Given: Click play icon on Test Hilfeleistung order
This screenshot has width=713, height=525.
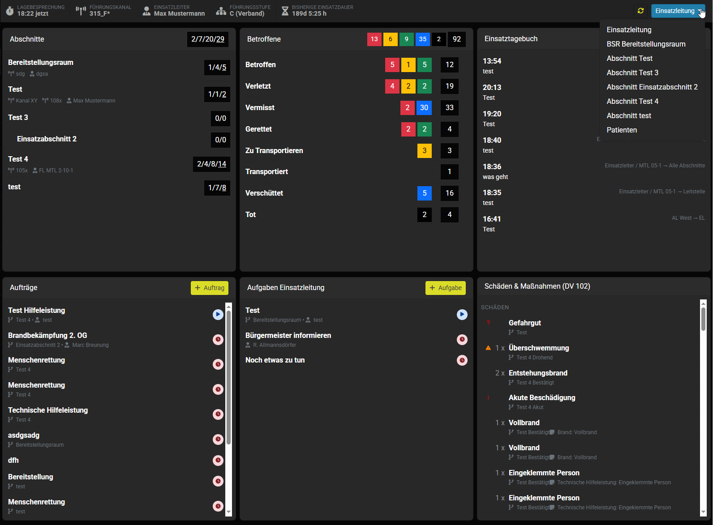Looking at the screenshot, I should coord(218,315).
